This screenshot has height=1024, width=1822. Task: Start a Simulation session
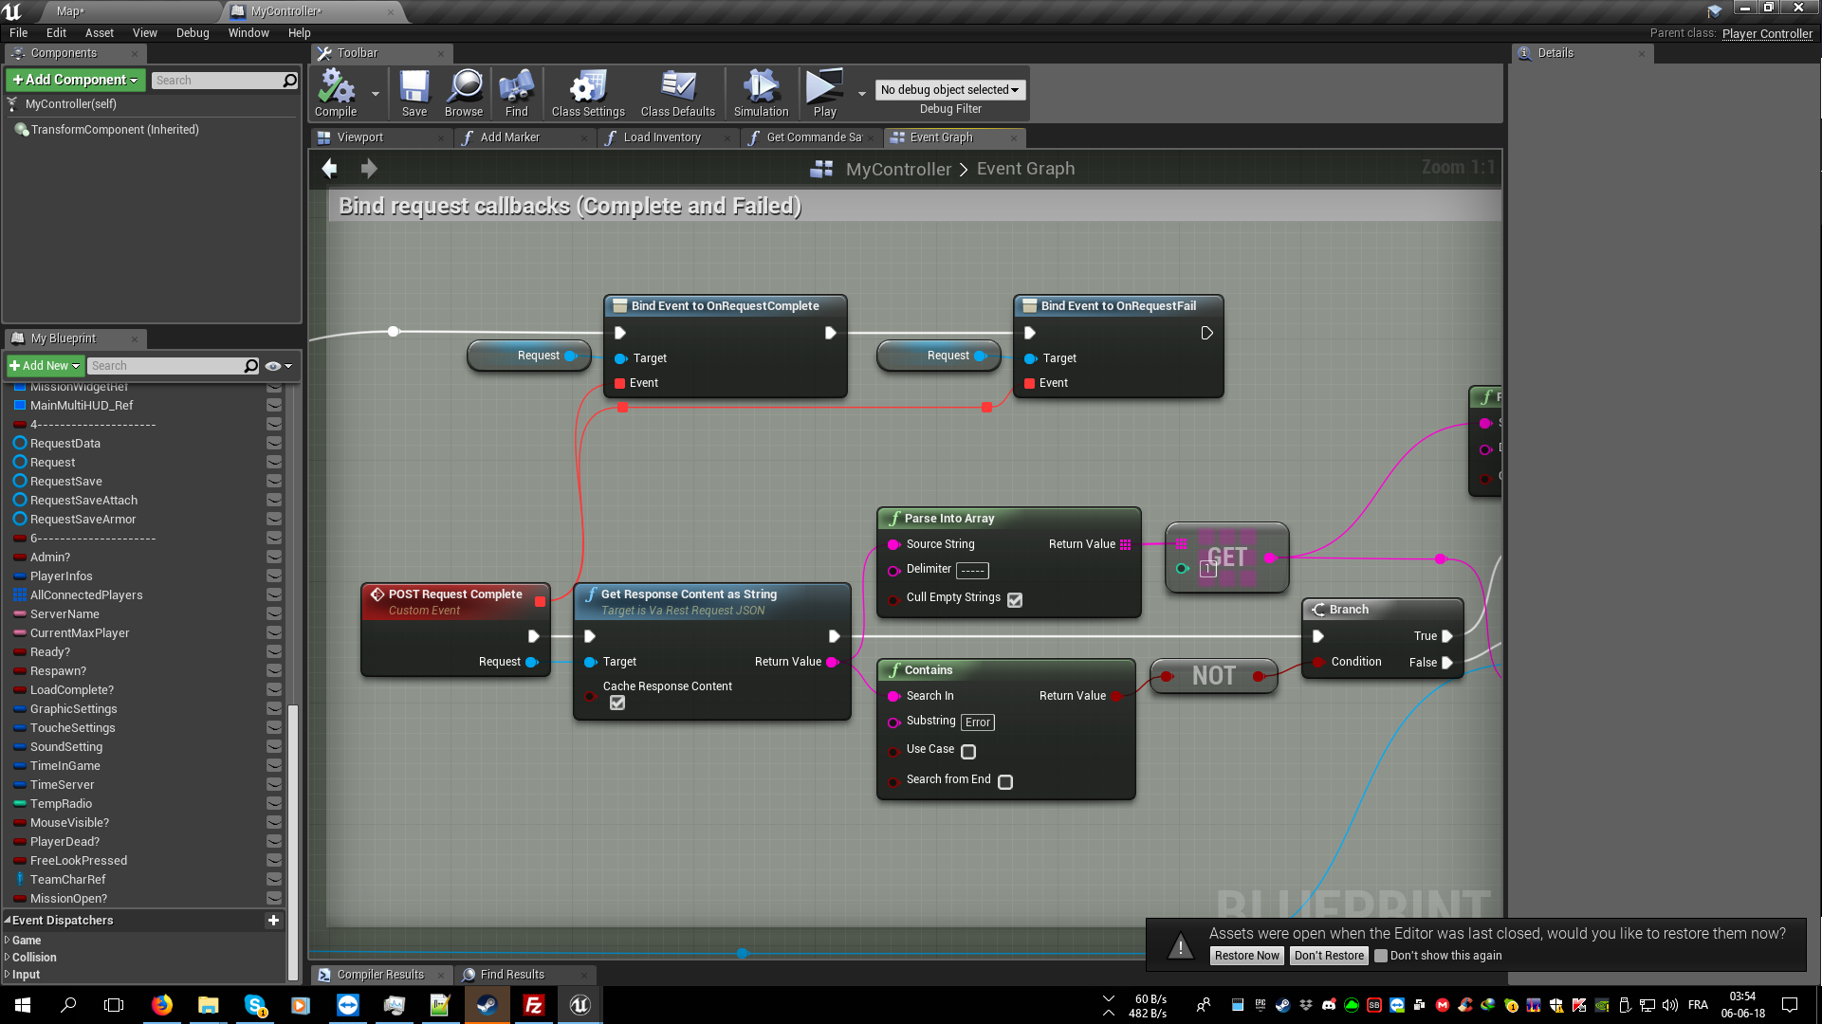tap(761, 92)
